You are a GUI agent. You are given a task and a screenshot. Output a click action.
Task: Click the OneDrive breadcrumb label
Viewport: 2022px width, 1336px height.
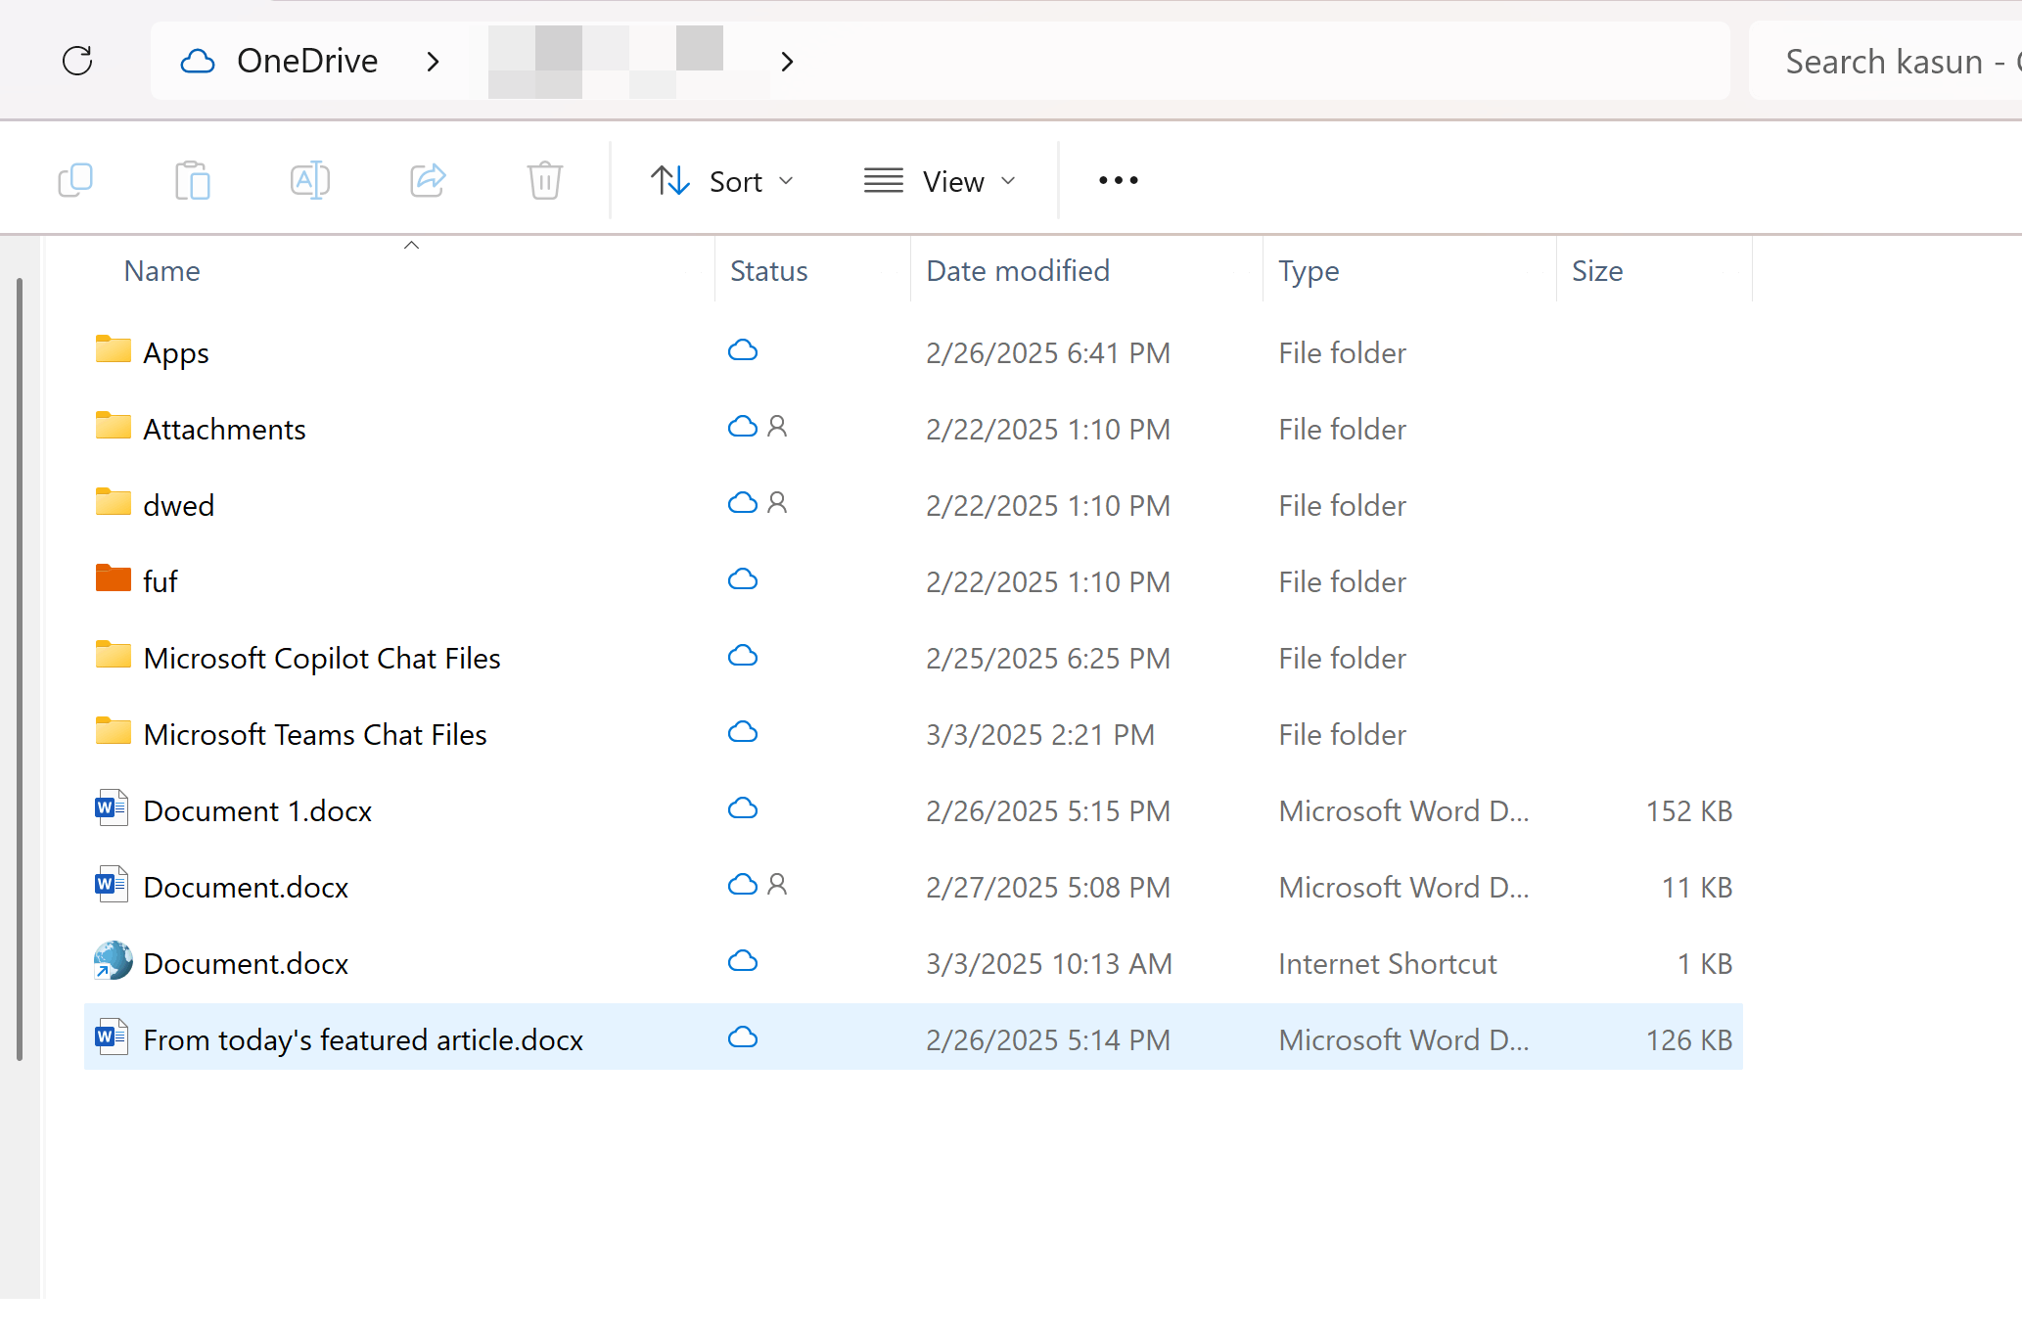tap(306, 61)
